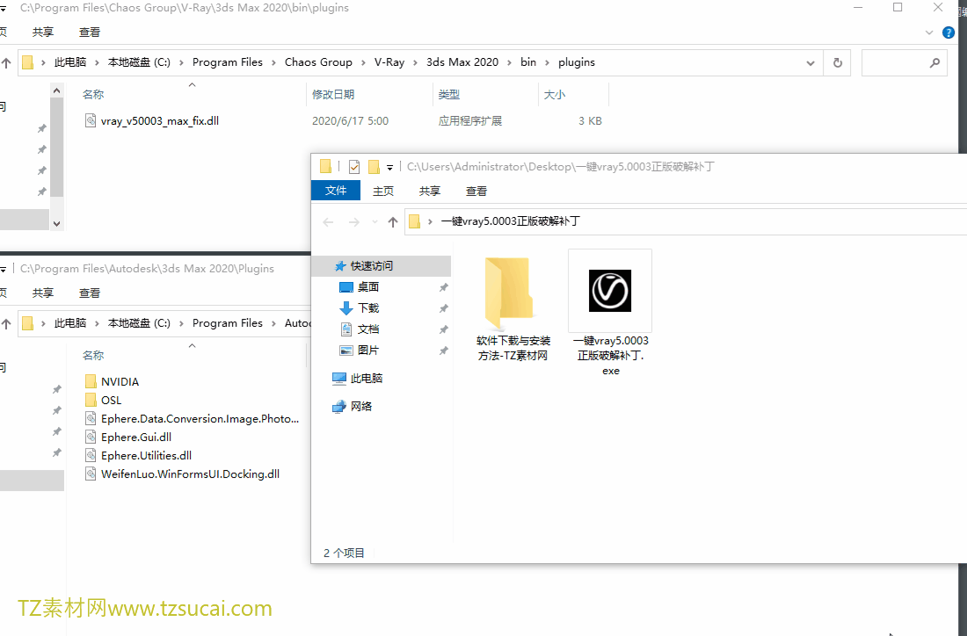Open the 文件 tab in front window
The width and height of the screenshot is (967, 636).
tap(336, 191)
